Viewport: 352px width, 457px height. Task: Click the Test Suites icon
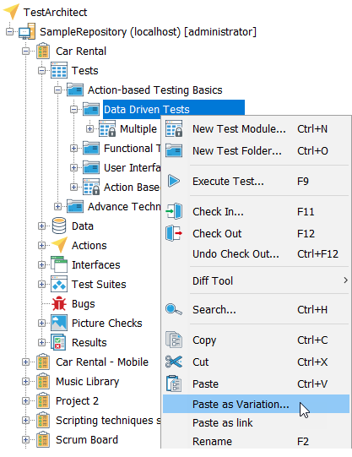click(59, 284)
